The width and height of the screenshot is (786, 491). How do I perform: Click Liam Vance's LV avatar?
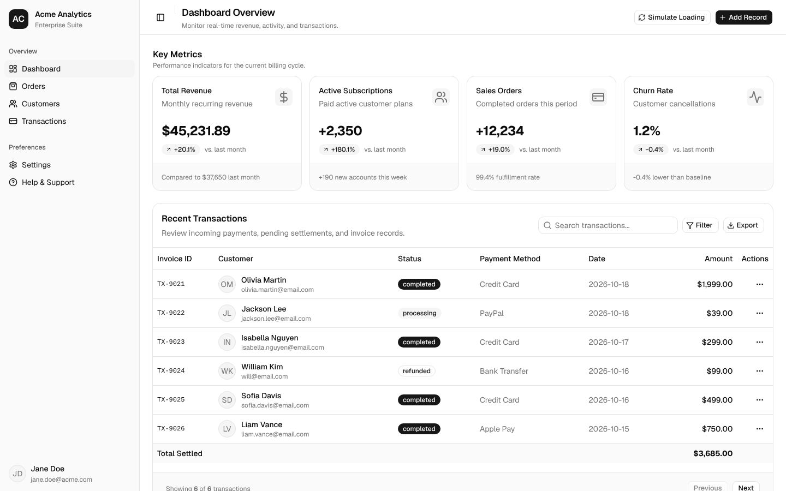tap(227, 429)
